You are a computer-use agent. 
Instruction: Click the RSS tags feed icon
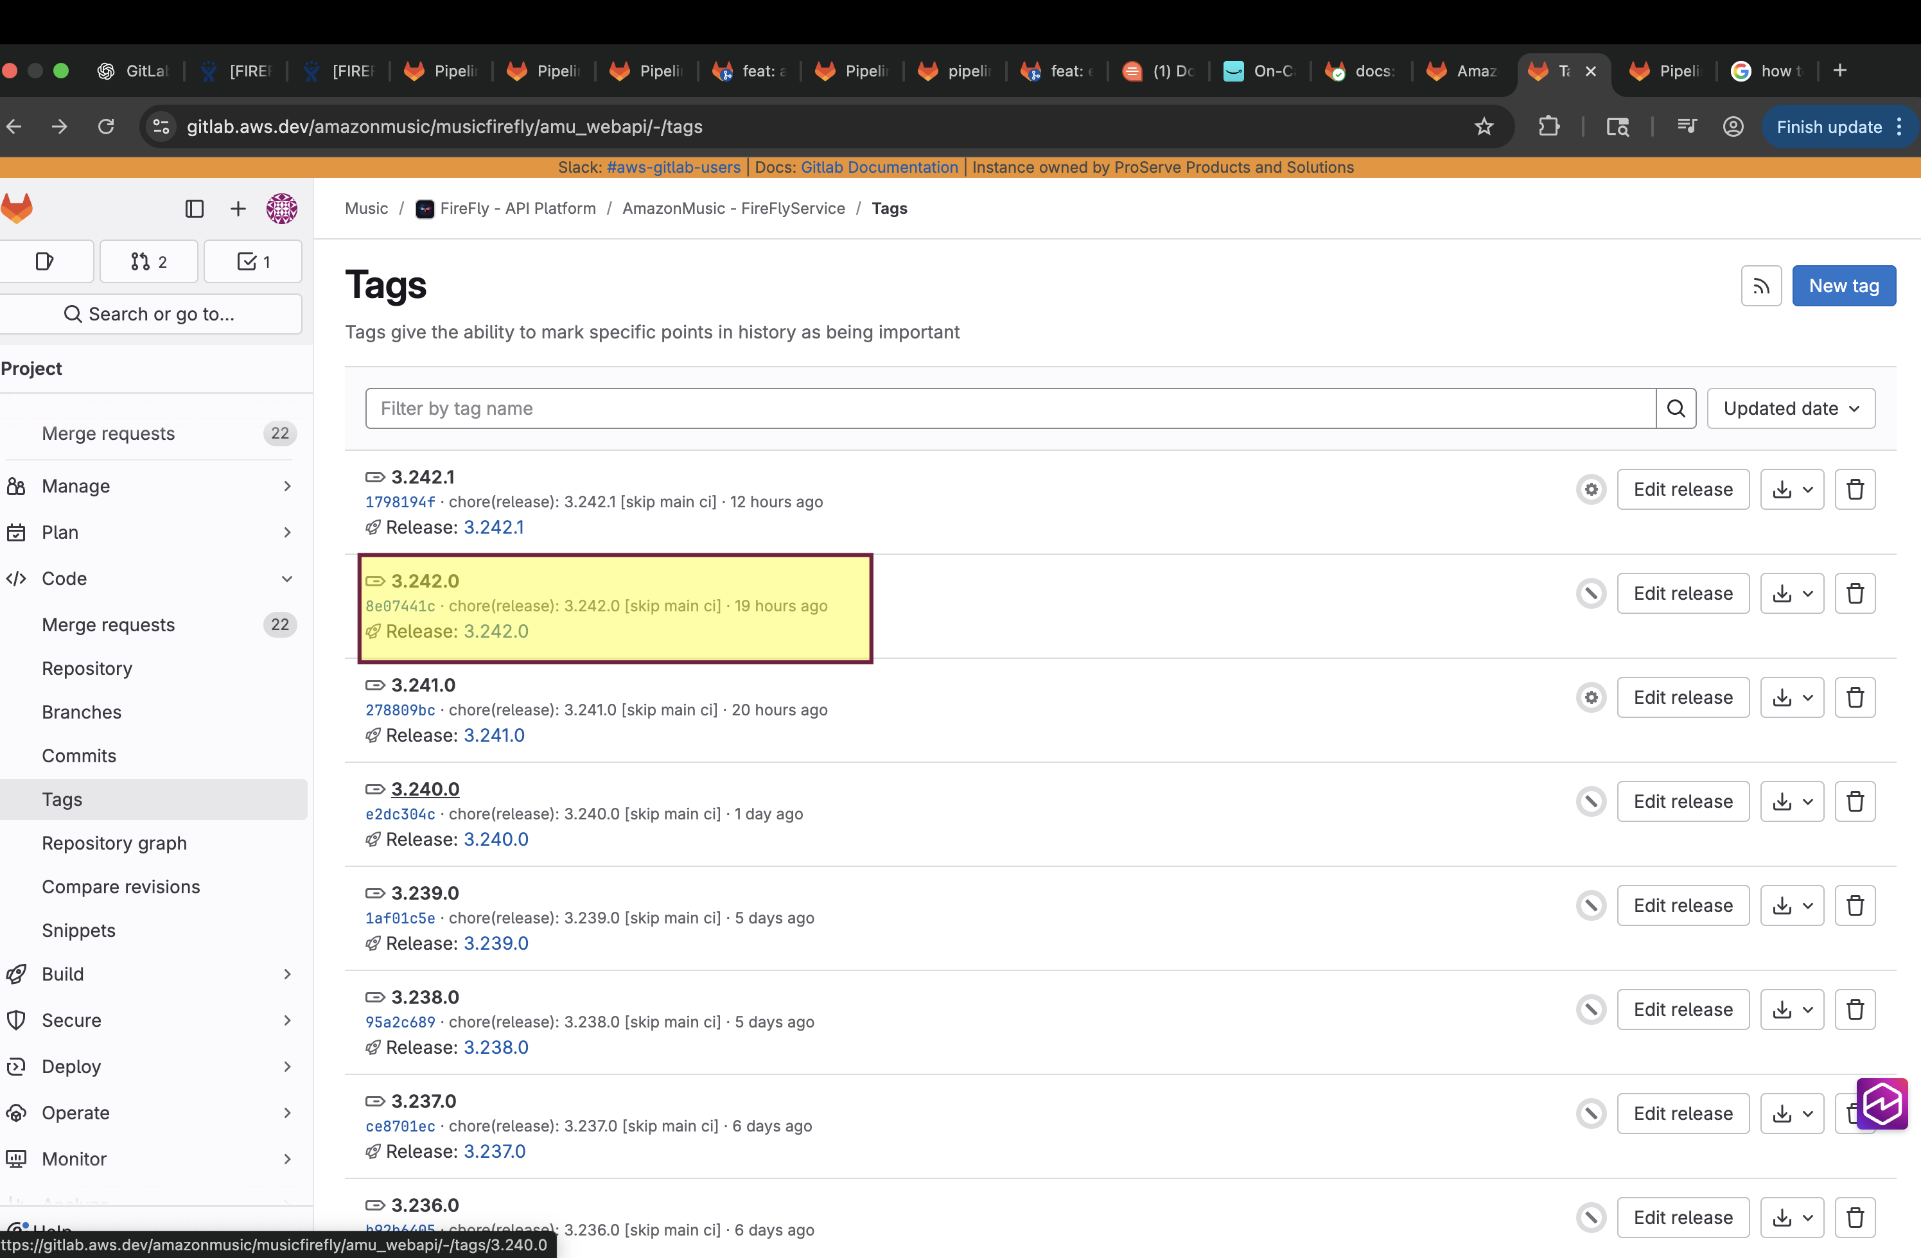1760,286
